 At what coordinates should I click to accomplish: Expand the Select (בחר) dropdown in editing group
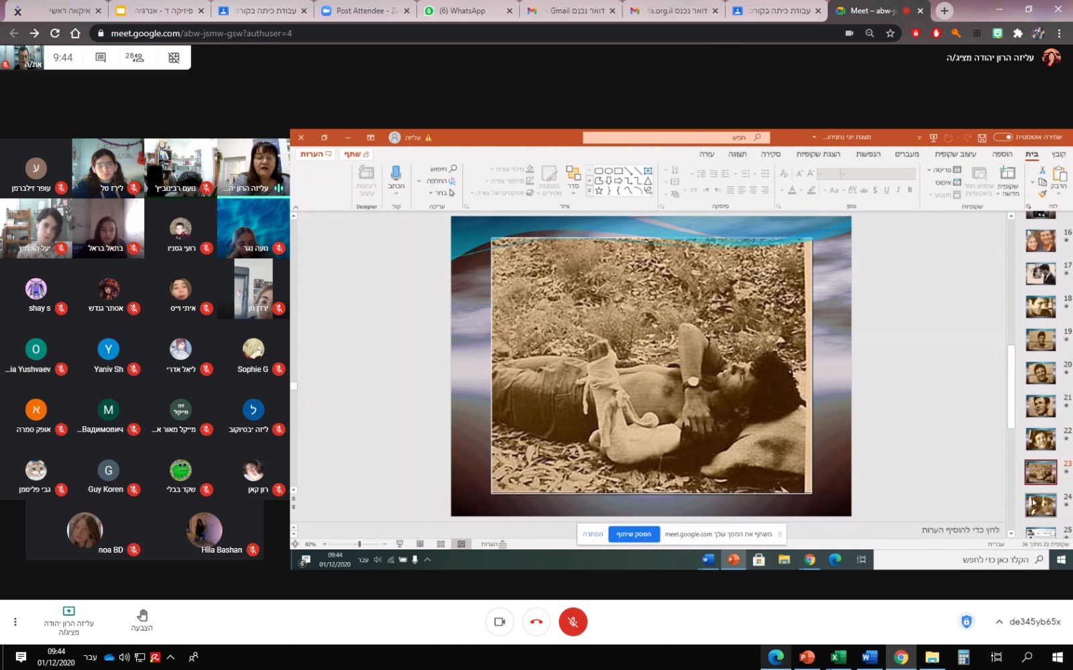tap(441, 193)
